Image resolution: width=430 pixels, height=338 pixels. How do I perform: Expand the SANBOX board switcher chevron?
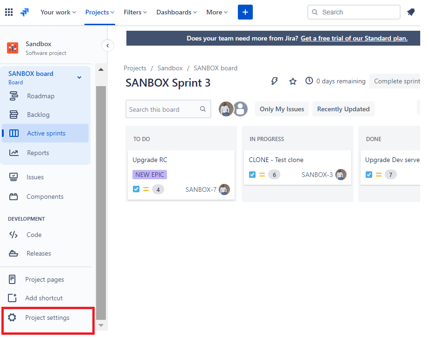pos(79,77)
